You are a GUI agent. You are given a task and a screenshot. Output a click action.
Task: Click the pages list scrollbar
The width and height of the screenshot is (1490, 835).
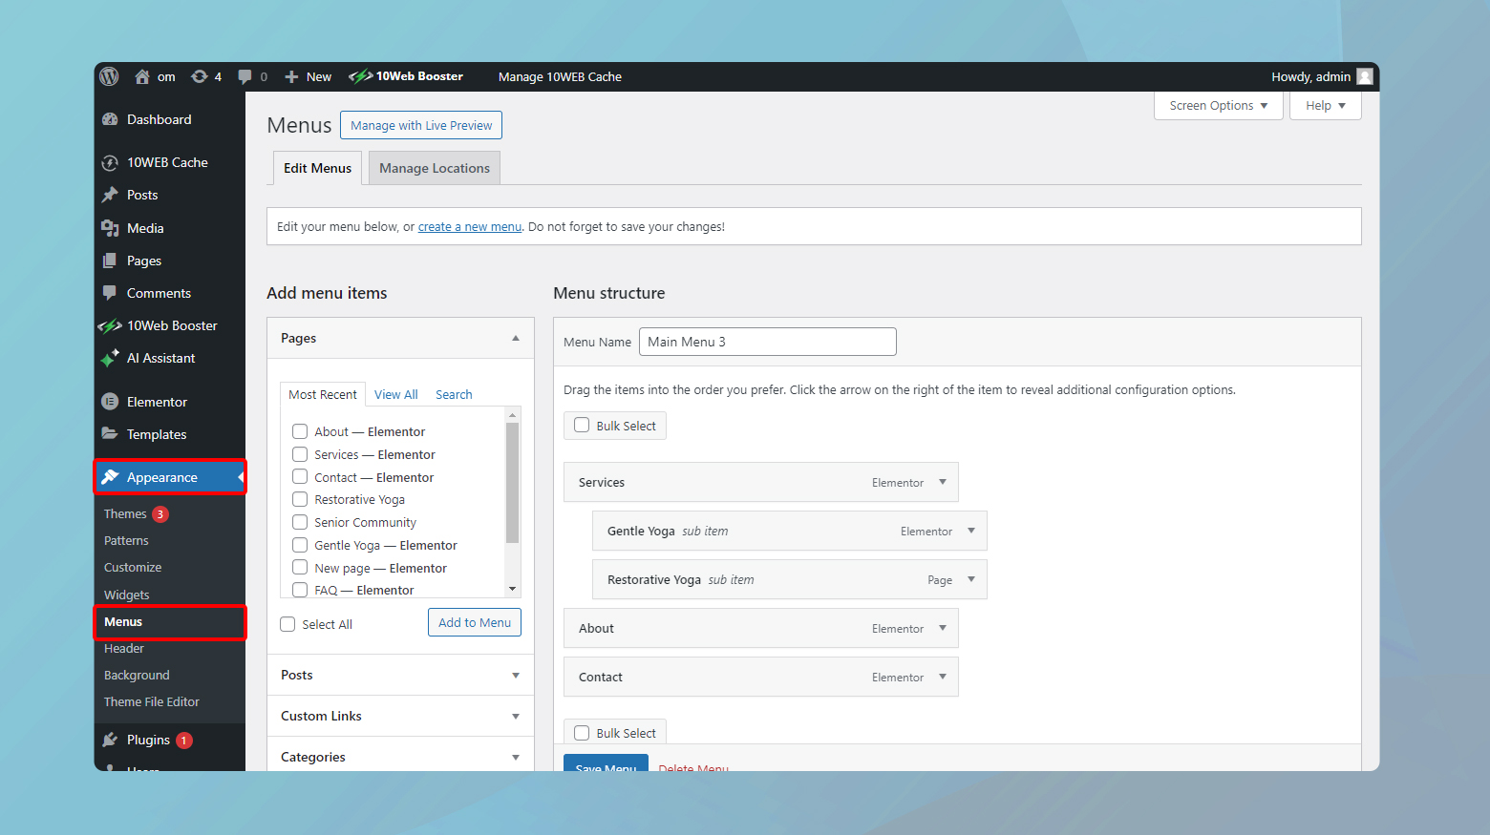tap(512, 482)
